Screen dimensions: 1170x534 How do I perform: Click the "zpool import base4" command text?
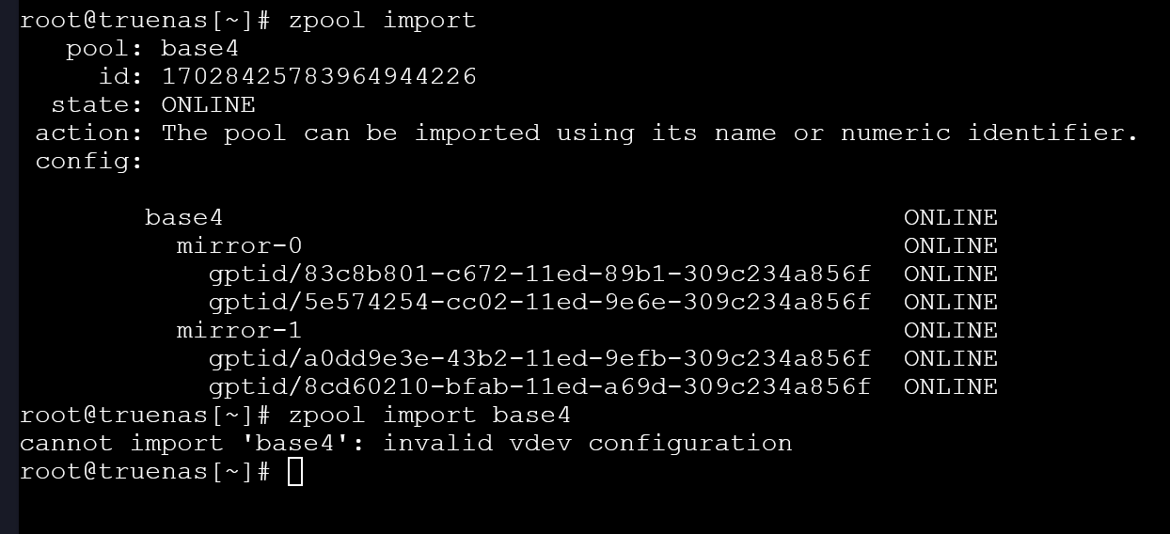click(429, 415)
